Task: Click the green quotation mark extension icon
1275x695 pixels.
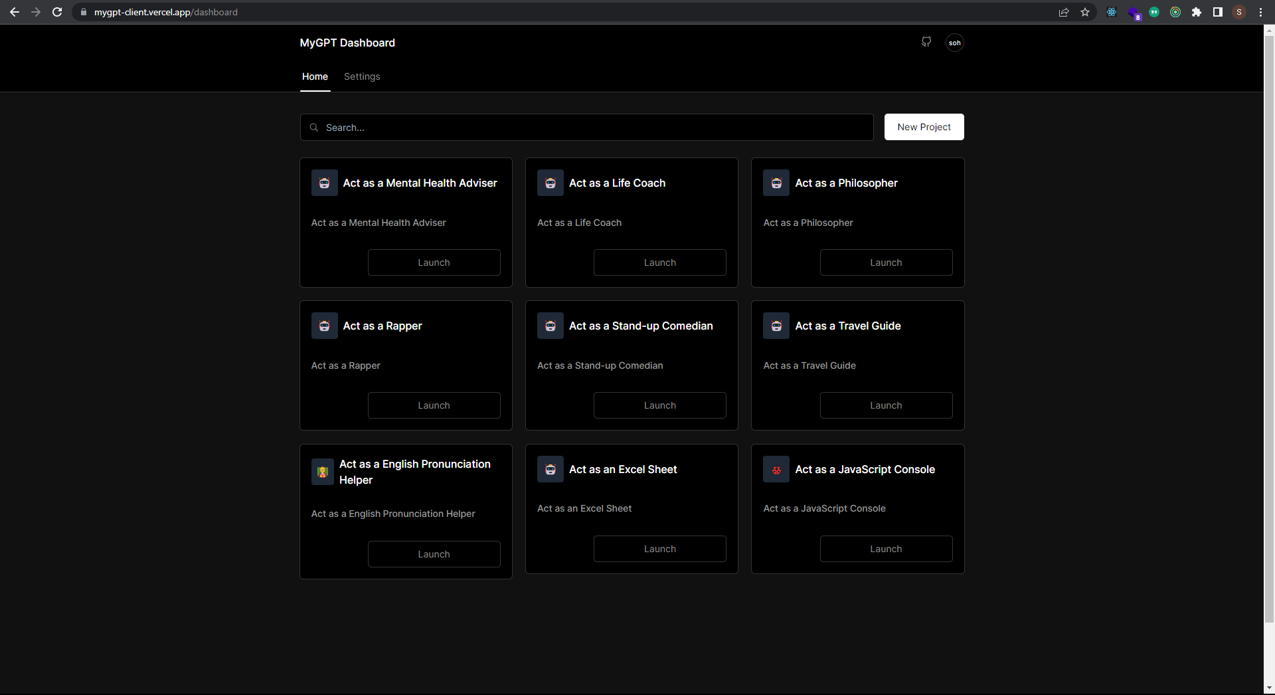Action: tap(1154, 12)
